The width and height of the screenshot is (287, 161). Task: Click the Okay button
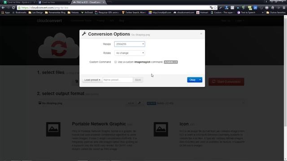pos(192,80)
